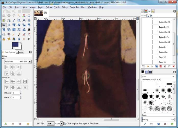Expand the Basic brush tag dropdown
The image size is (178, 128).
[174, 115]
